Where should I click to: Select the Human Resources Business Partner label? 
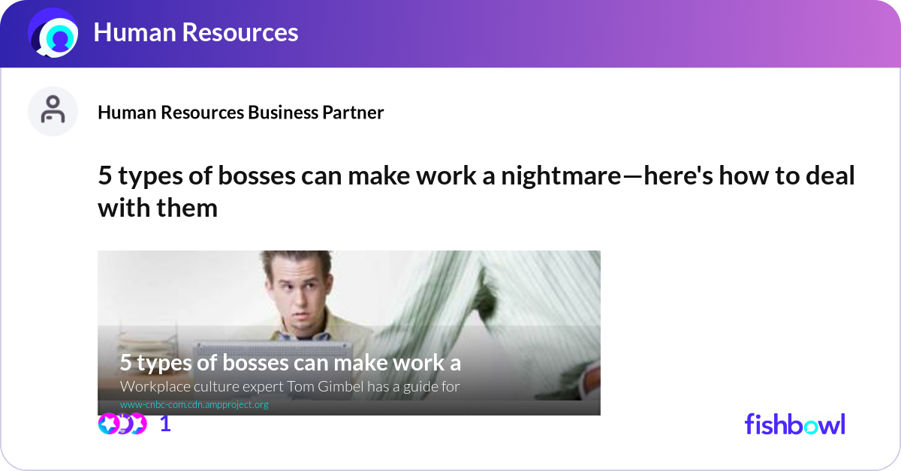point(240,112)
